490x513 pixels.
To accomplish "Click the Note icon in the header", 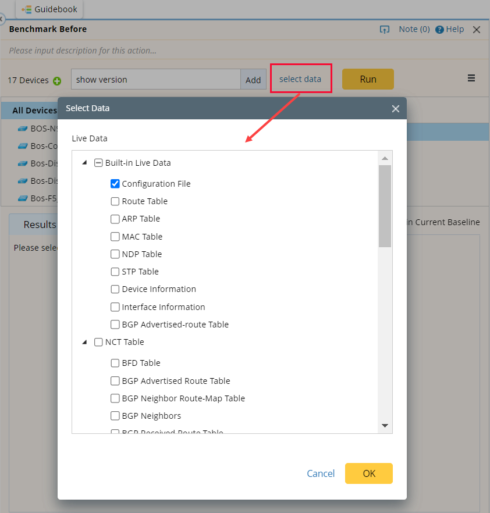I will pos(385,29).
